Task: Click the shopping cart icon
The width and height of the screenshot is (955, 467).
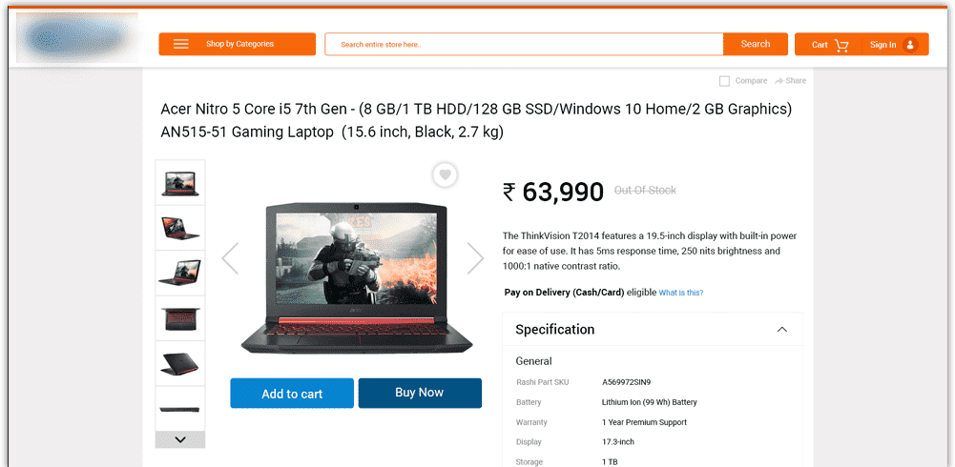Action: [841, 45]
